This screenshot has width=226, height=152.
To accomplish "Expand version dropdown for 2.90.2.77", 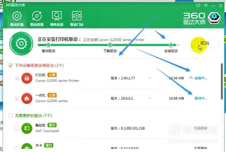I will click(x=150, y=78).
